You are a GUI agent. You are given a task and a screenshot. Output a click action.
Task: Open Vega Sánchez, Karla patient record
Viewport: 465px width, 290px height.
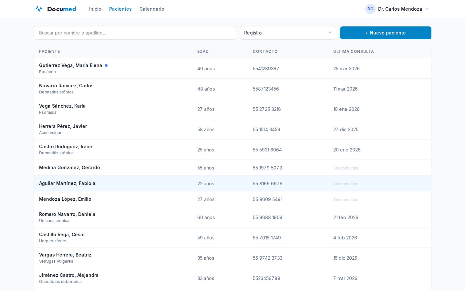pos(62,106)
